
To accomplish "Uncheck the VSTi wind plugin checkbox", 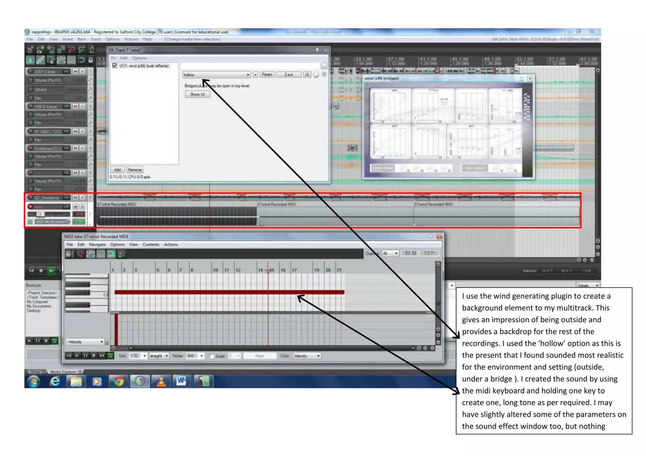I will point(115,66).
